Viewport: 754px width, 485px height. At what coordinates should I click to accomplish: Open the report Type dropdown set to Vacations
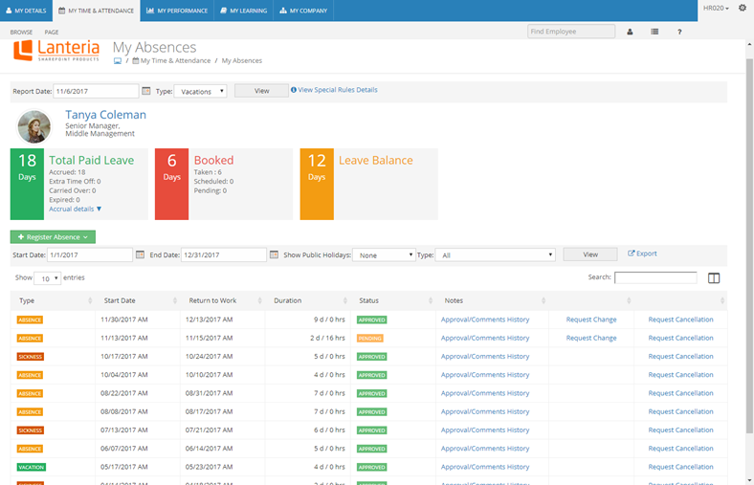click(x=201, y=91)
